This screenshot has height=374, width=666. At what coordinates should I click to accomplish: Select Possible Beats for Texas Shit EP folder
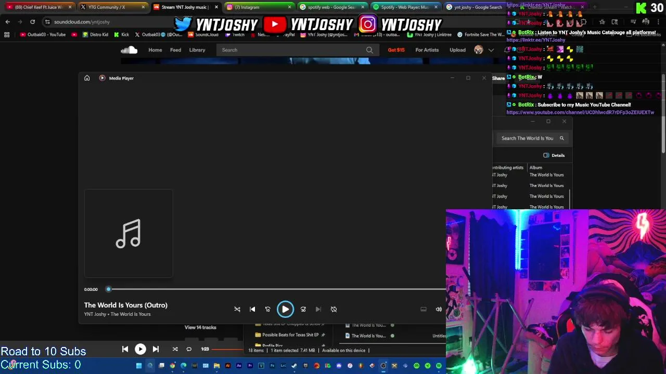coord(290,335)
